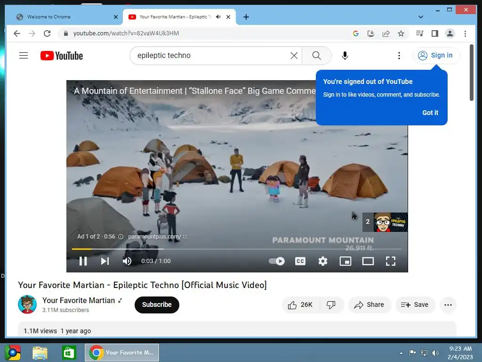The height and width of the screenshot is (362, 482).
Task: Reload the page
Action: [x=47, y=33]
